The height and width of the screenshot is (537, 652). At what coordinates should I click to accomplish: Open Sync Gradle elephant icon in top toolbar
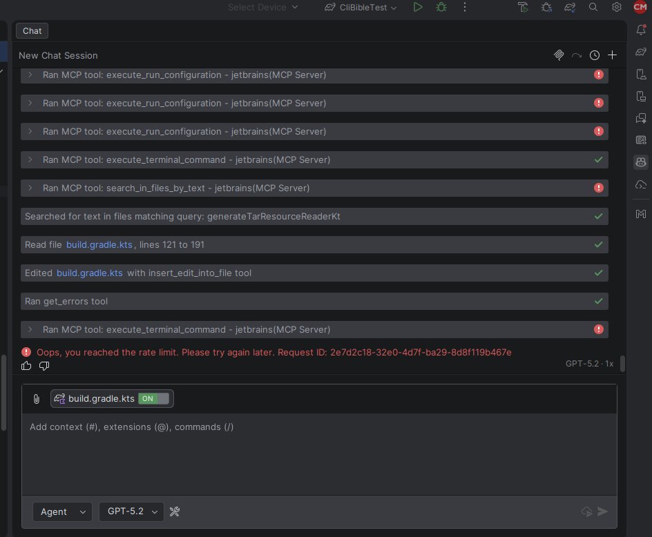click(570, 7)
